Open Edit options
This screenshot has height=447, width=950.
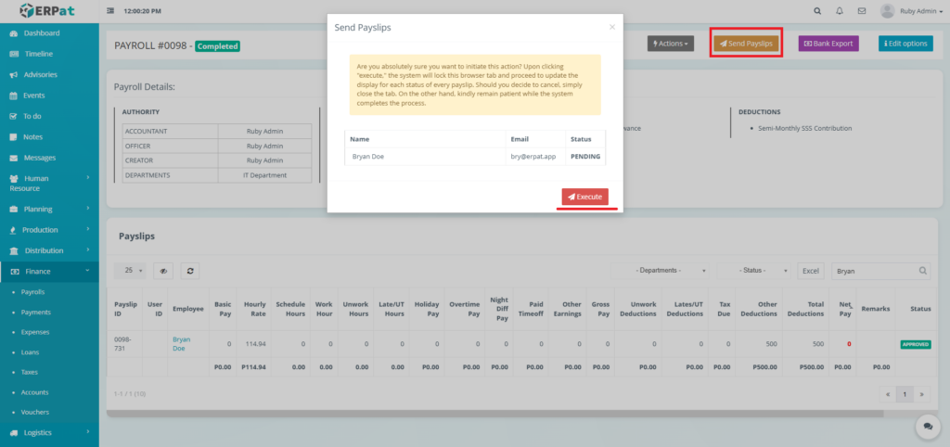[905, 44]
